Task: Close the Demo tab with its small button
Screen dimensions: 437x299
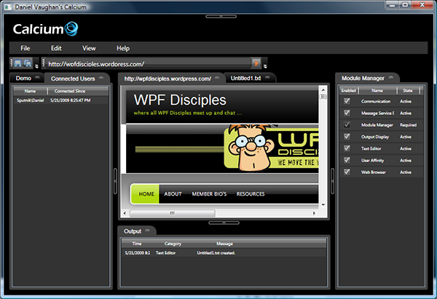Action: (x=38, y=77)
